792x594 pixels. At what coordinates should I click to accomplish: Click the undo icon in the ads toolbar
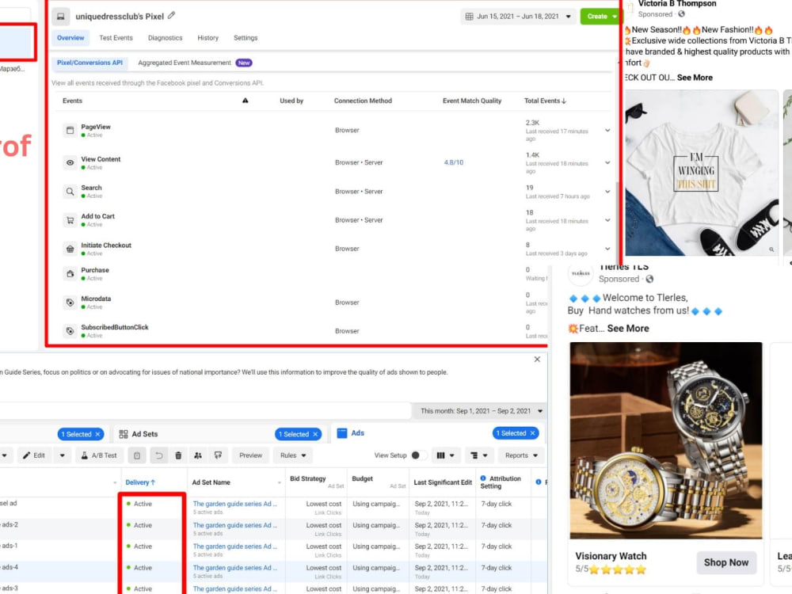tap(158, 455)
